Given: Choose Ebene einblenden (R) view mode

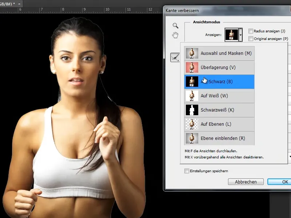Looking at the screenshot, I should point(219,138).
